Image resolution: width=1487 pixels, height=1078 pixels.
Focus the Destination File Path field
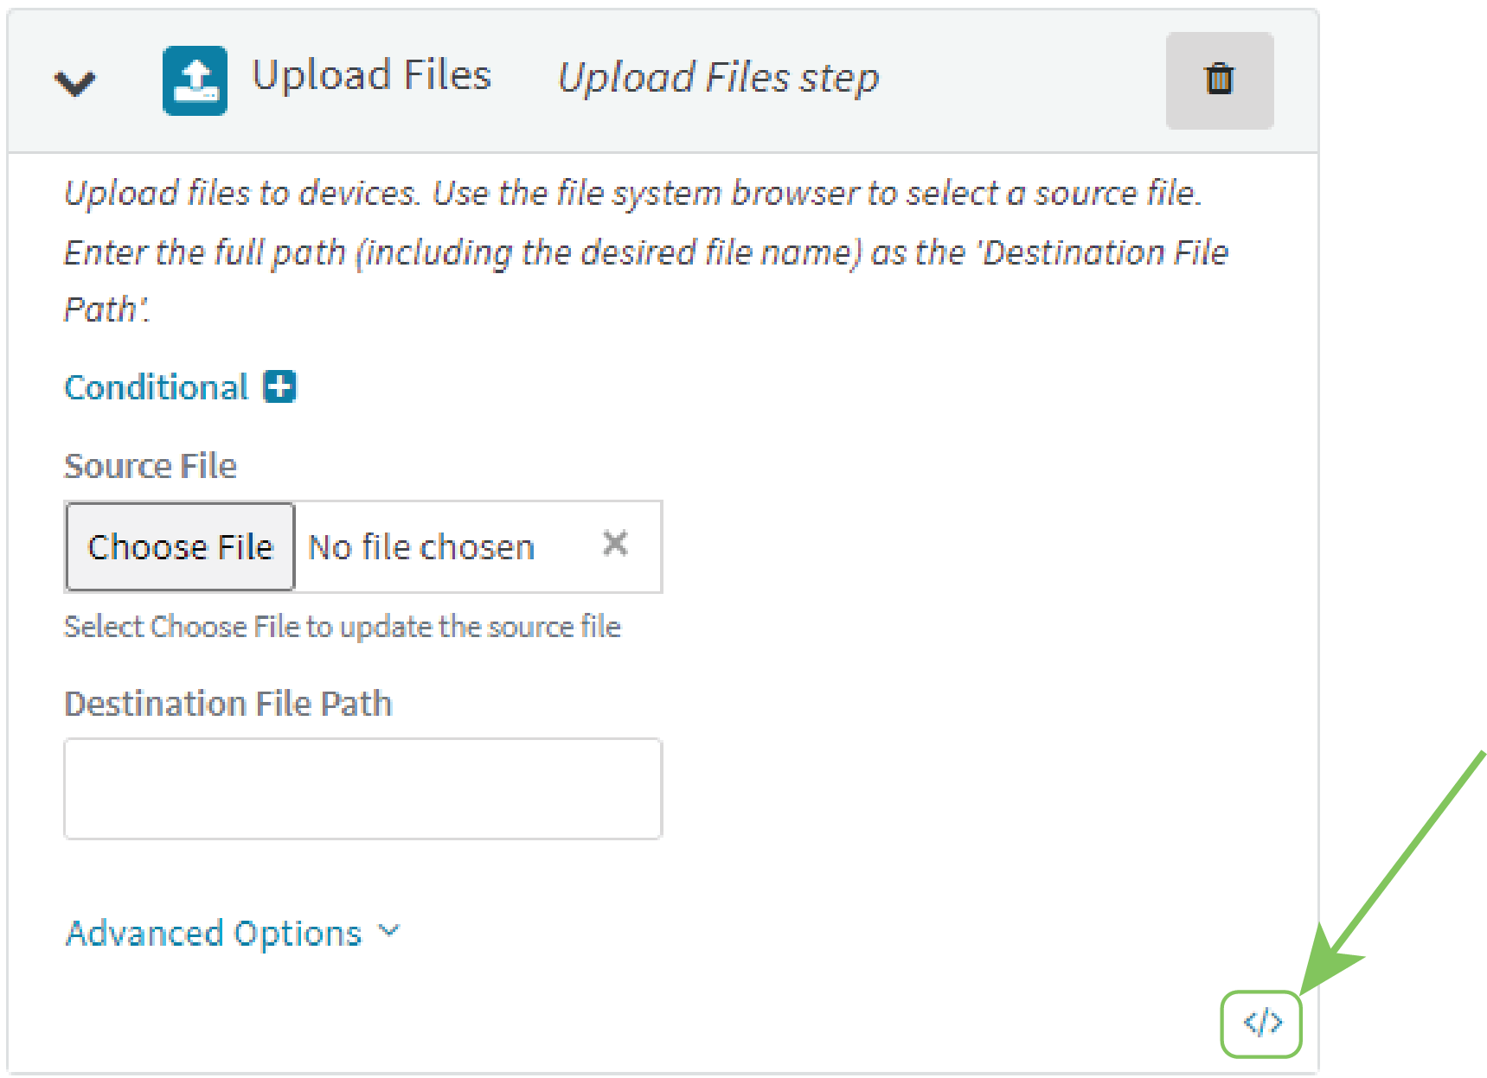pyautogui.click(x=363, y=788)
